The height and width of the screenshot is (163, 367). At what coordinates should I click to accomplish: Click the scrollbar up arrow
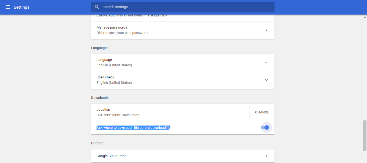pyautogui.click(x=365, y=17)
